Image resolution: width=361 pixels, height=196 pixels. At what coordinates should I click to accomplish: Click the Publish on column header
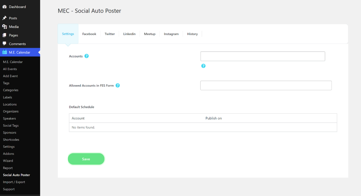pos(214,118)
